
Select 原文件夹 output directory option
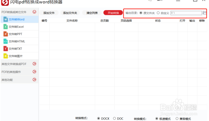tap(141, 13)
